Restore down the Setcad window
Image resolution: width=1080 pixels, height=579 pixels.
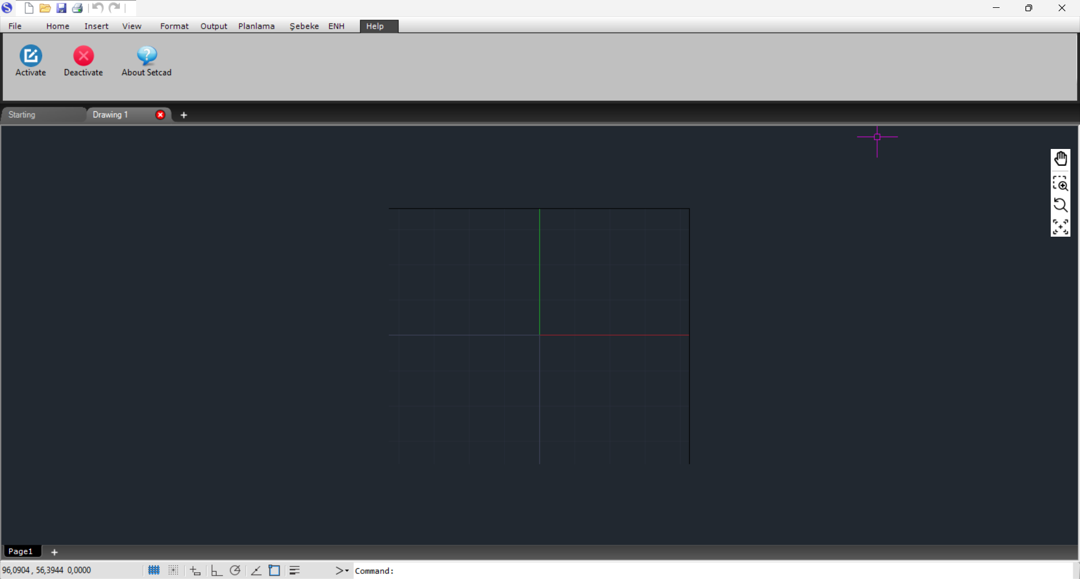1029,8
